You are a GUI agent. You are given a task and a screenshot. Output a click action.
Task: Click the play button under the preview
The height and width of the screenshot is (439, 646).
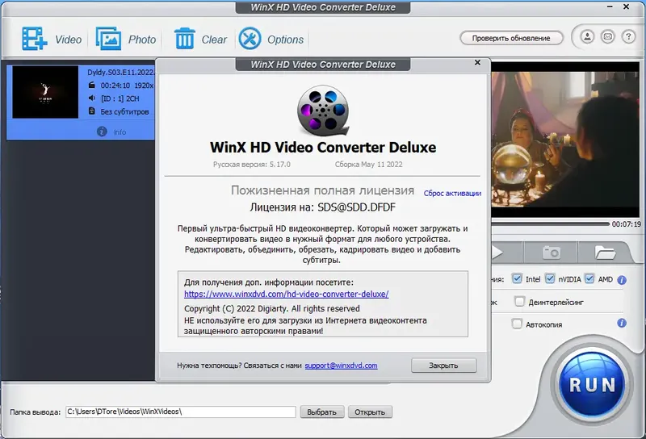pos(497,252)
